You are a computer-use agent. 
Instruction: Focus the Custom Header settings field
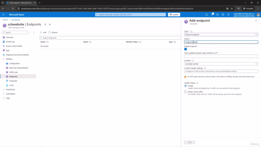tap(221, 71)
